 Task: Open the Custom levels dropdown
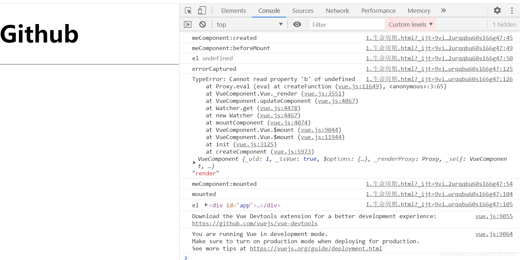pyautogui.click(x=411, y=24)
